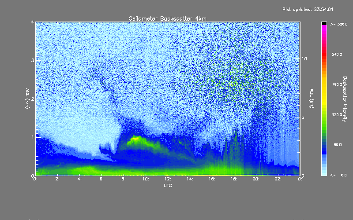Viewport: 353px width, 220px height.
Task: Click the '22:' tick on UTC axis
Action: [x=278, y=179]
